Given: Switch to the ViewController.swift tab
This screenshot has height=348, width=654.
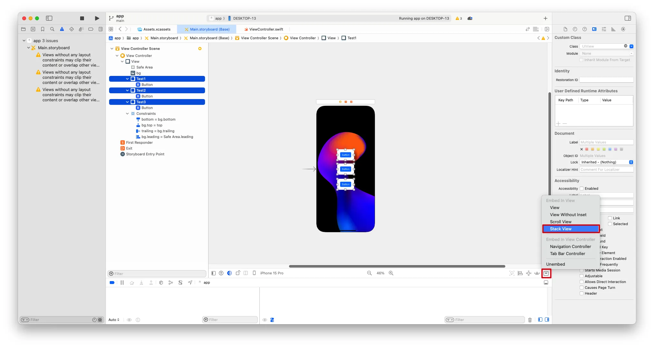Looking at the screenshot, I should [x=266, y=29].
